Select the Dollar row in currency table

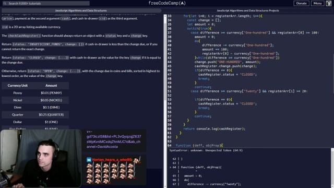point(35,122)
